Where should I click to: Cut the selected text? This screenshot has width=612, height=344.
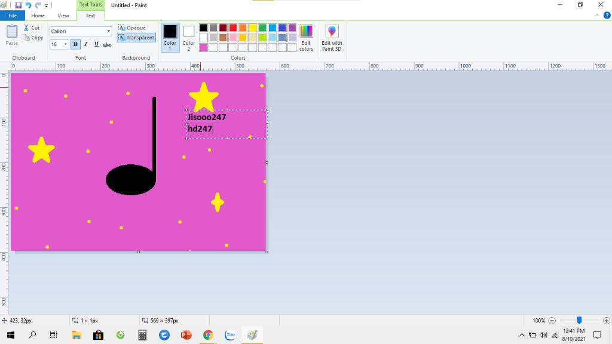[x=32, y=27]
